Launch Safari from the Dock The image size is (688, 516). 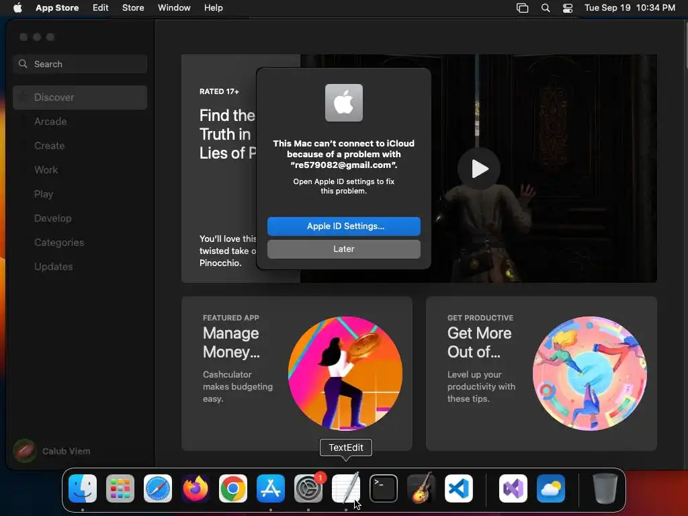point(158,488)
